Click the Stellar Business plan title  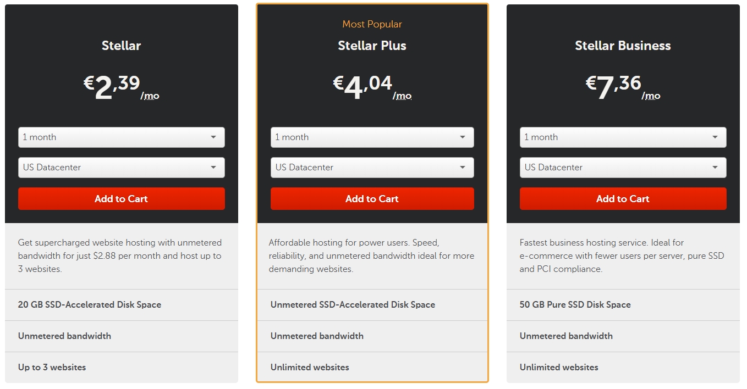623,46
